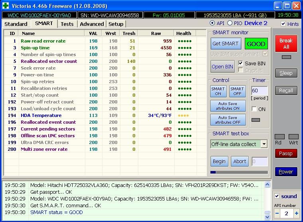Select the PIO radio button

(x=230, y=23)
